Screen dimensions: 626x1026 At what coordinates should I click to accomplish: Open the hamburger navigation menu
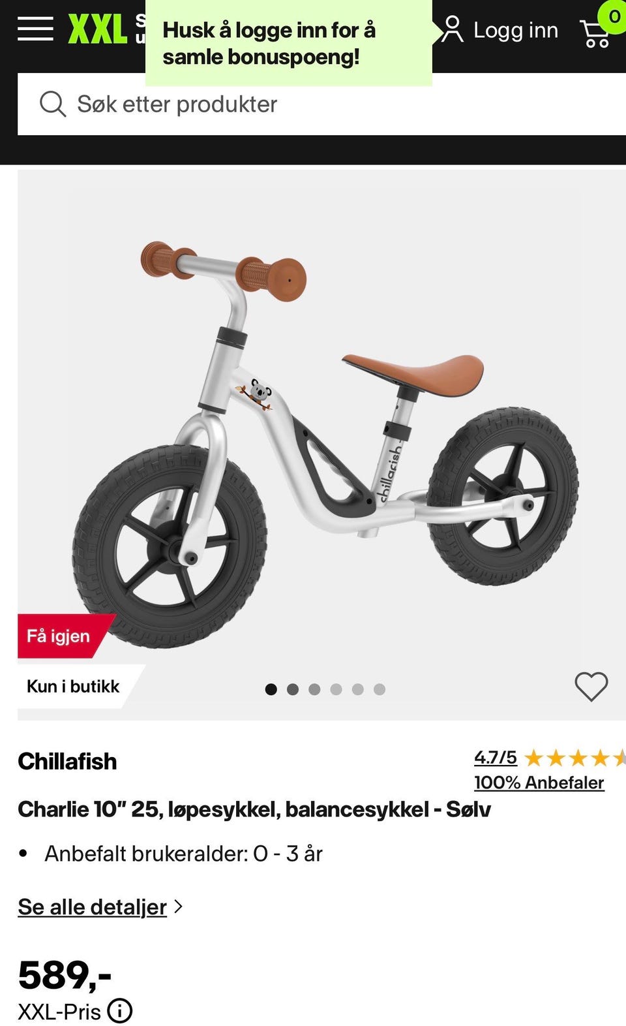point(35,29)
